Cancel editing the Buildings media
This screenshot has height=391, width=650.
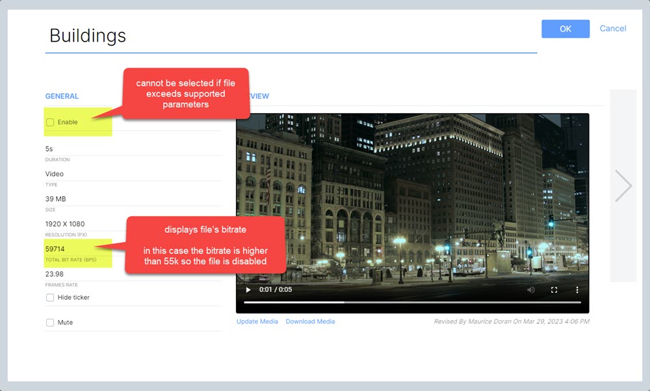[612, 29]
